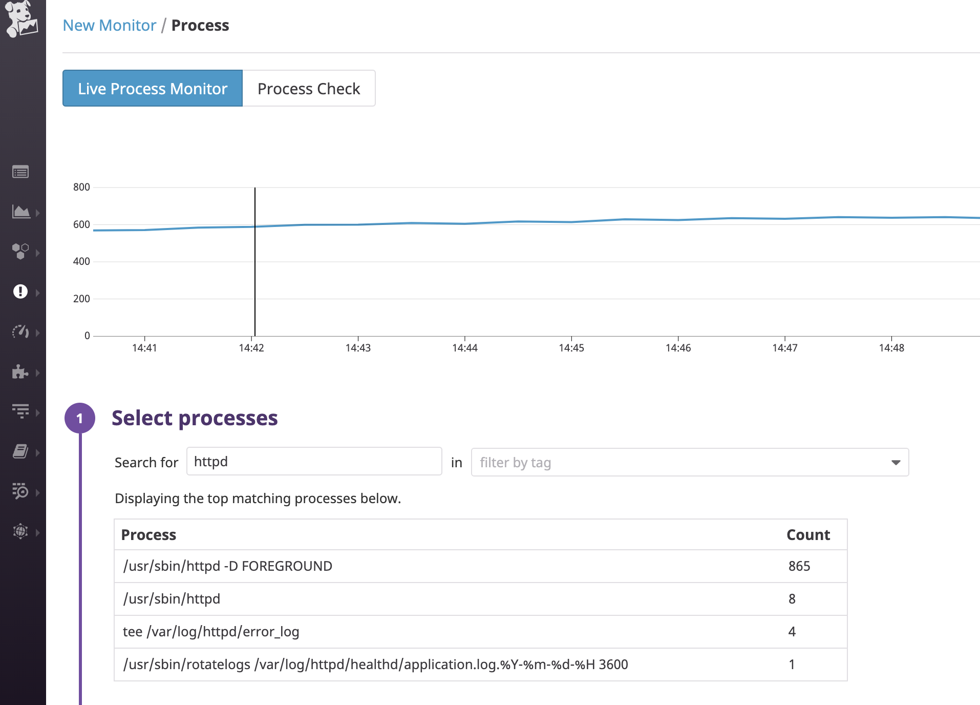Open the Events list sidebar icon
980x705 pixels.
tap(20, 172)
